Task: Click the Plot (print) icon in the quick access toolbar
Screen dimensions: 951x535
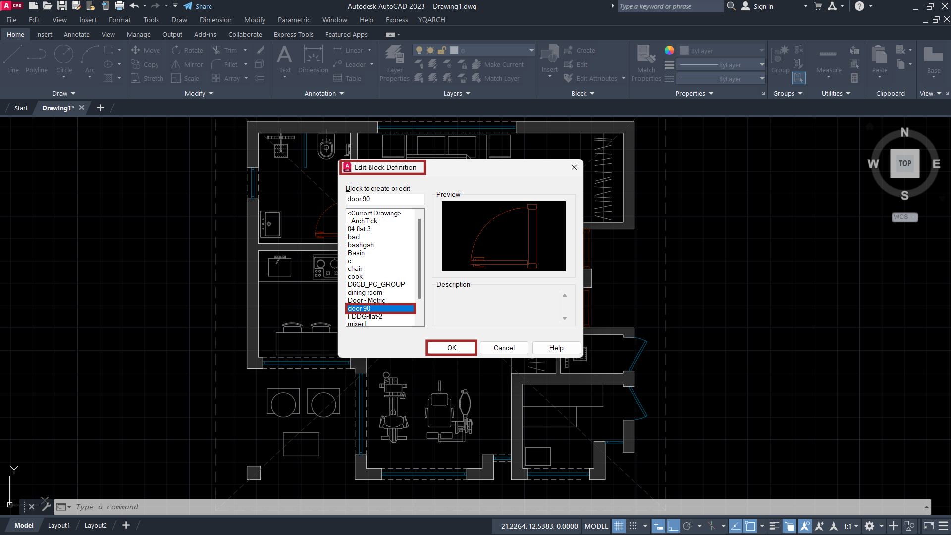Action: [119, 6]
